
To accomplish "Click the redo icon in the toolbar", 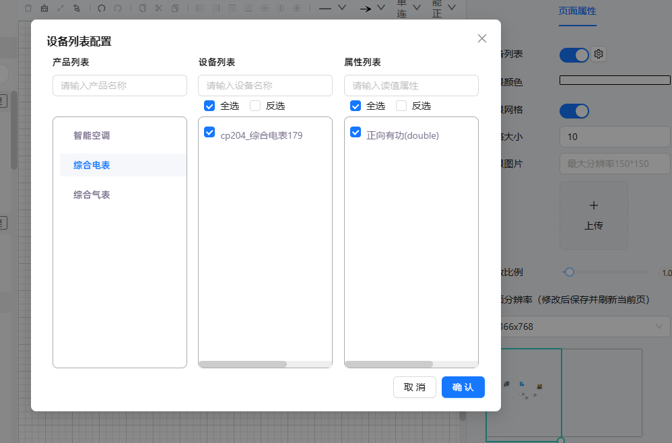I will pos(118,8).
